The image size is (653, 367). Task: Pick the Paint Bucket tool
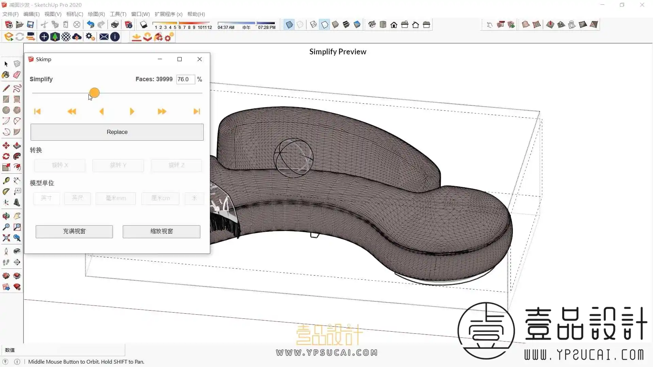pos(6,75)
